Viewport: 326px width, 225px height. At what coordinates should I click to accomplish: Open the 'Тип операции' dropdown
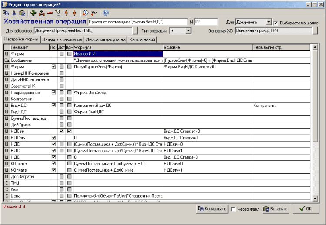(x=188, y=31)
